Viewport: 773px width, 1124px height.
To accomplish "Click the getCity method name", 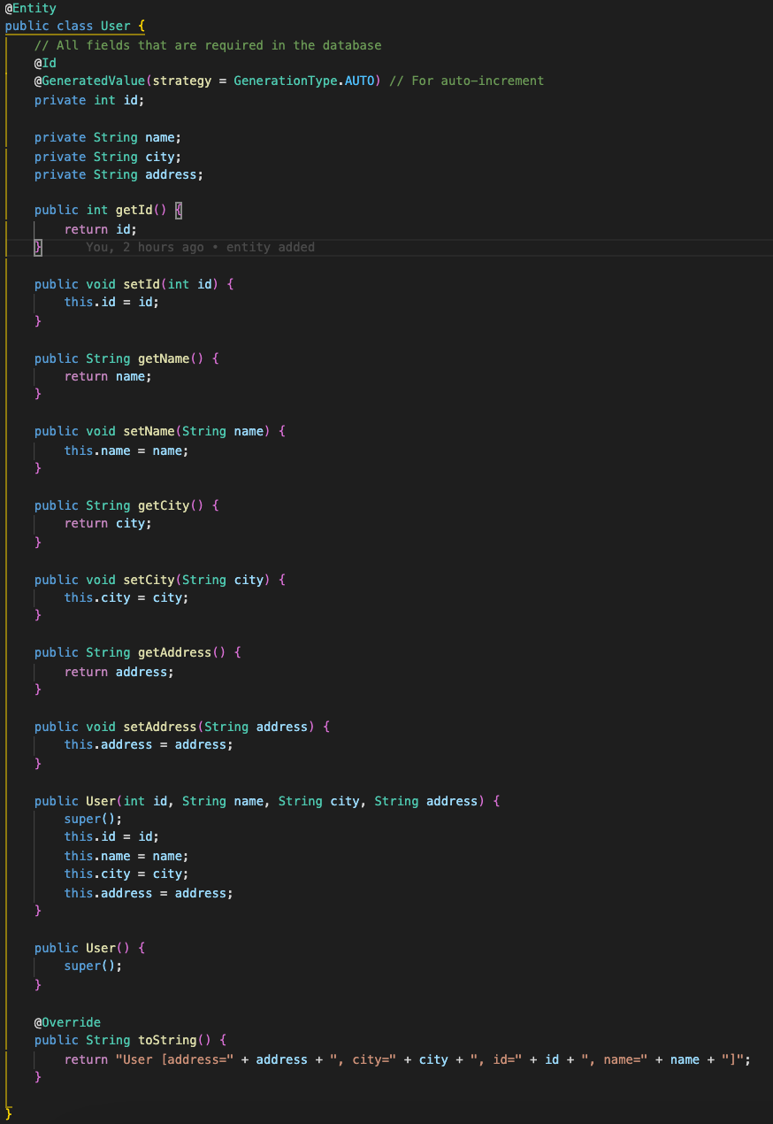I will (x=164, y=505).
